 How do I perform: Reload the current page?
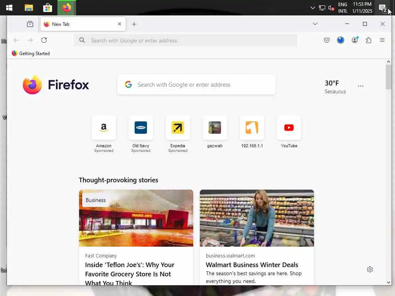(x=44, y=40)
